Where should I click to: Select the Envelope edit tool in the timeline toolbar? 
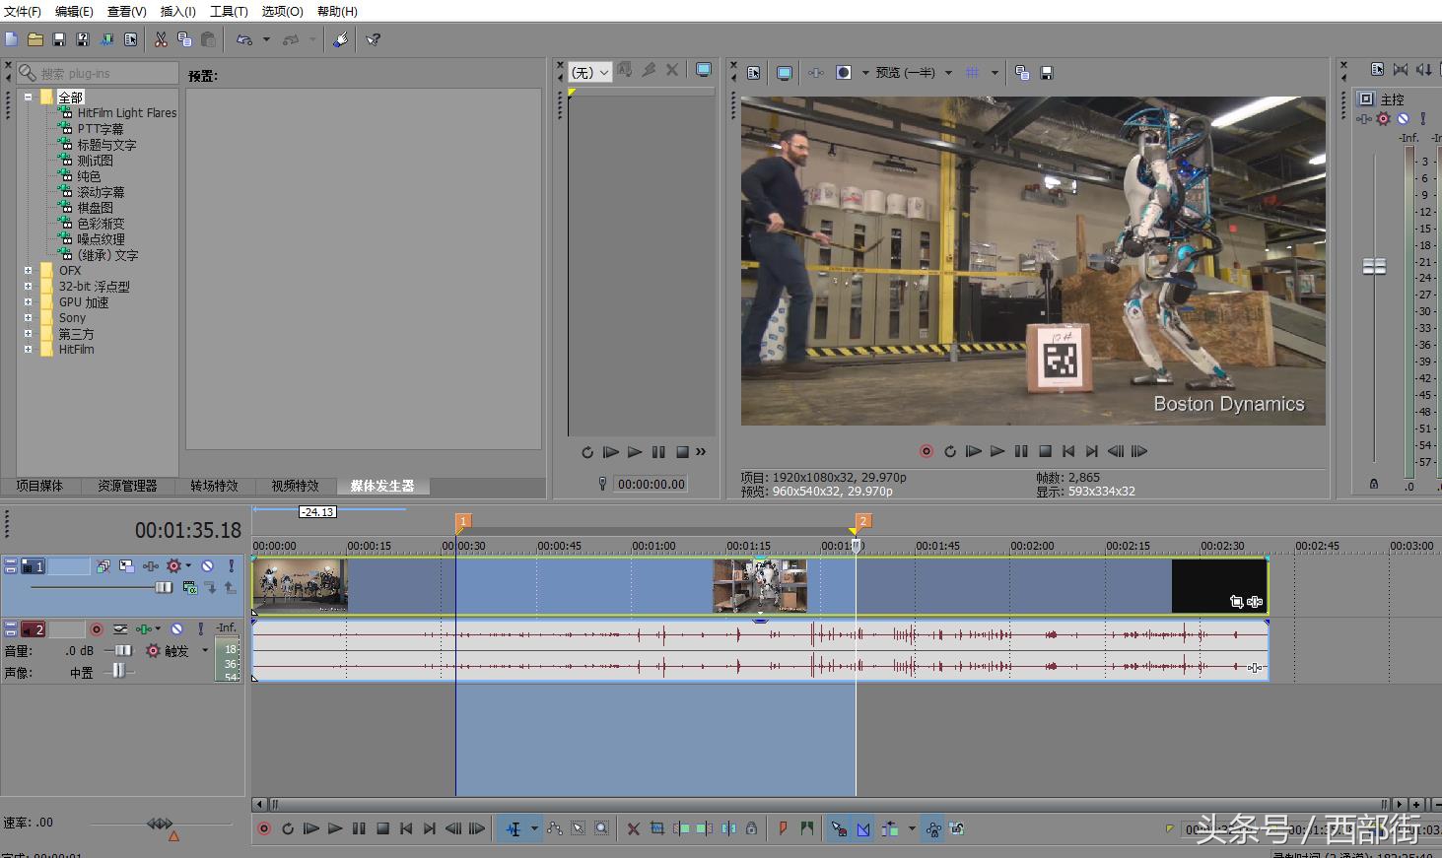click(555, 829)
